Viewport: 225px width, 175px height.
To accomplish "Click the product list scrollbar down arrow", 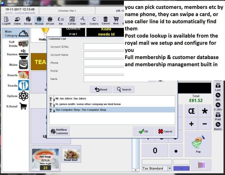I will click(135, 170).
